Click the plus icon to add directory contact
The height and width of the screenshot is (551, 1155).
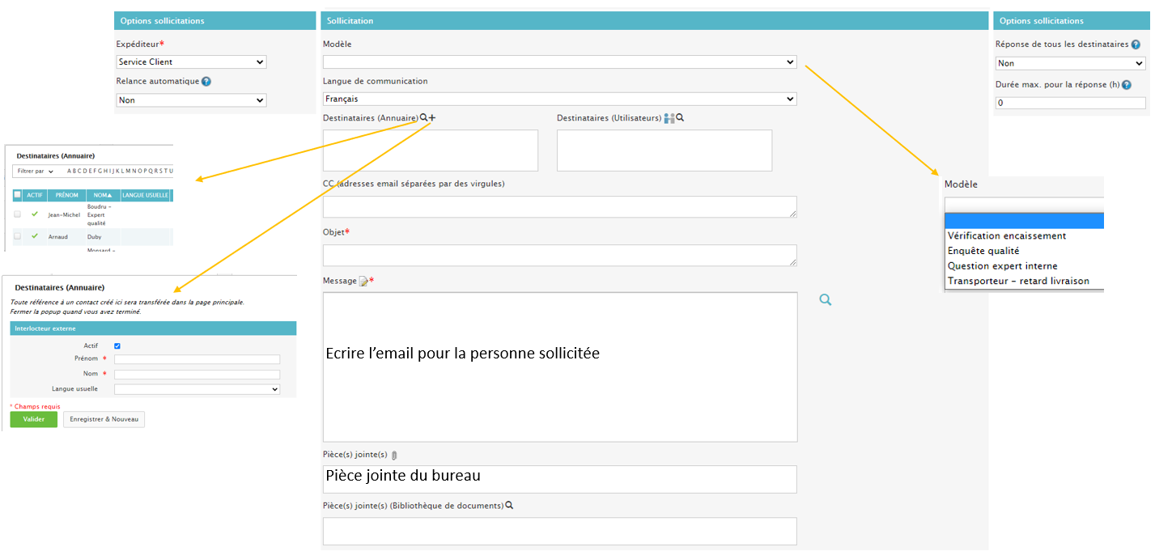tap(432, 118)
